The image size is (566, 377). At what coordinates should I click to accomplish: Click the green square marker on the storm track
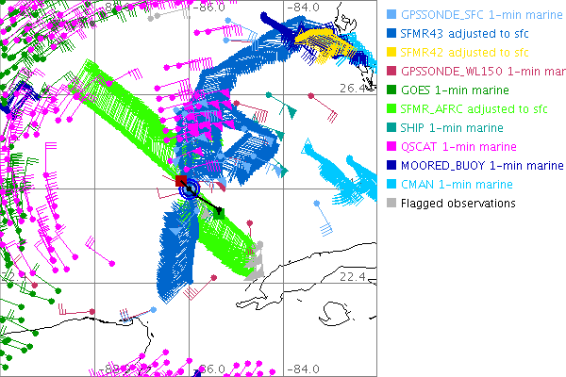point(219,214)
